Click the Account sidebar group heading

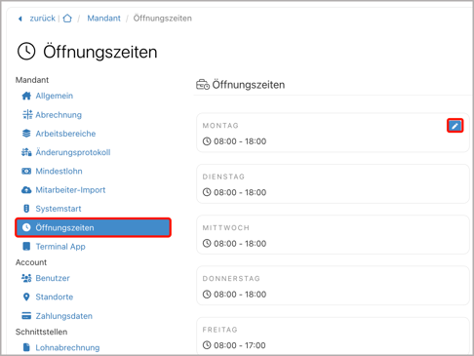click(x=31, y=262)
